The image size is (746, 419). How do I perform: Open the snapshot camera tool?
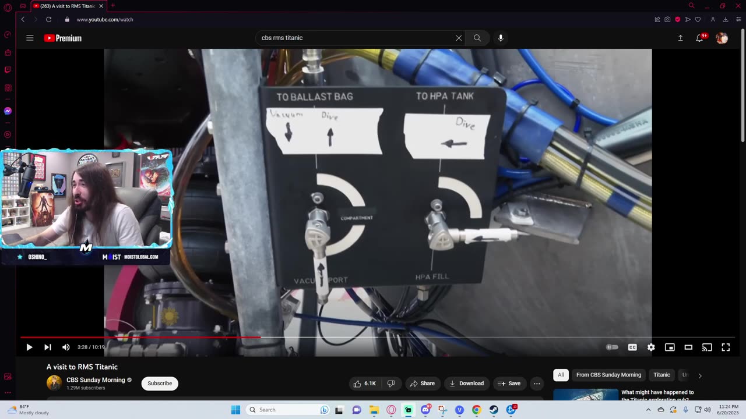tap(667, 19)
